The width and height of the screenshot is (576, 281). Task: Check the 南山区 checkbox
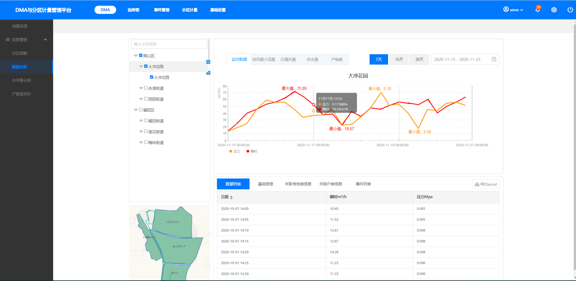tap(141, 55)
